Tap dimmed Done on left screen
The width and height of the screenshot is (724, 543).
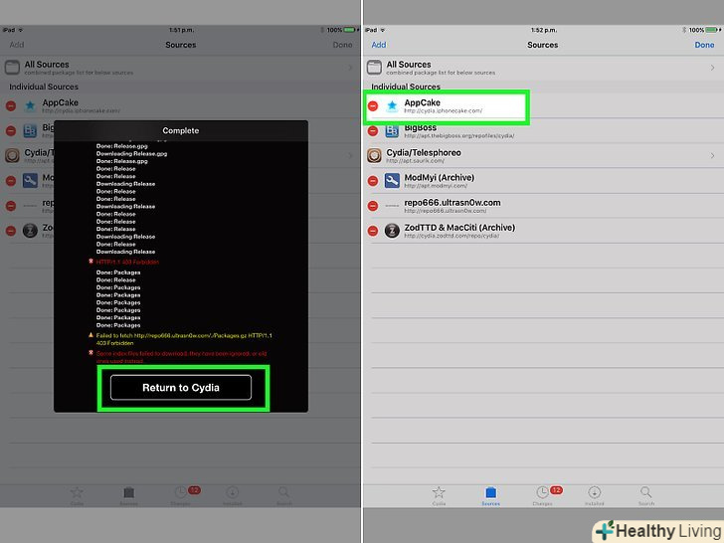[x=342, y=45]
